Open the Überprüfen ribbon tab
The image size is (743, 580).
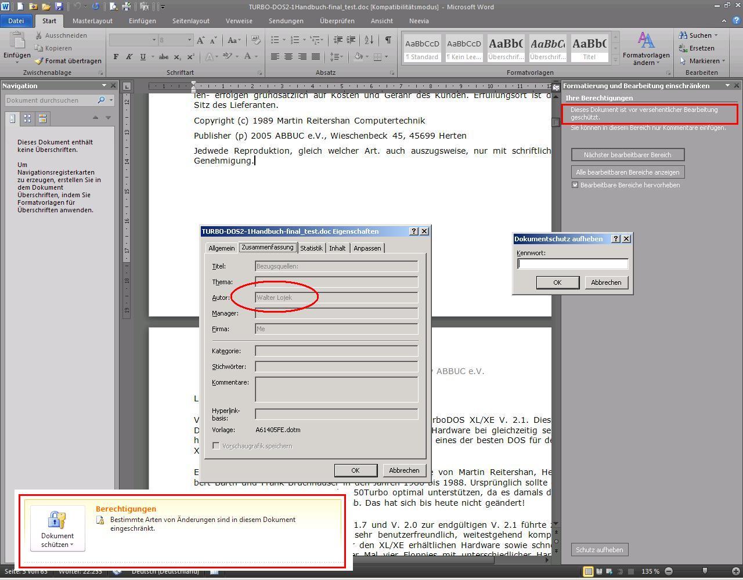(337, 21)
